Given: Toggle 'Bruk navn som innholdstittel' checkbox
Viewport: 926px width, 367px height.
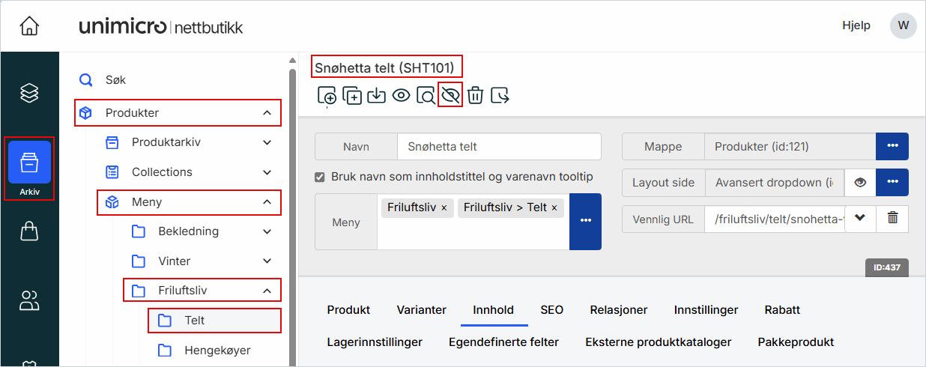Looking at the screenshot, I should (x=320, y=178).
